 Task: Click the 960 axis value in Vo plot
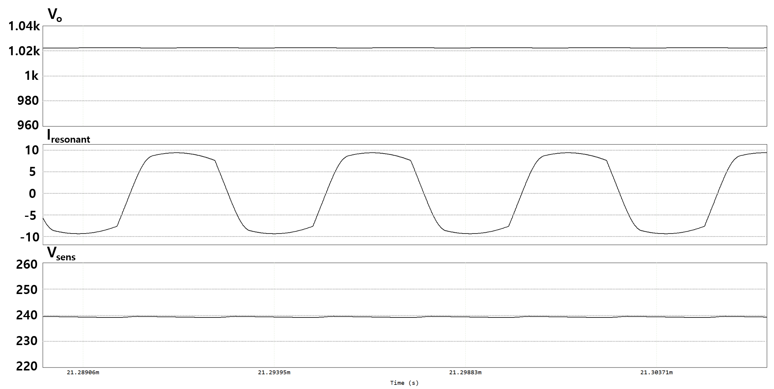point(28,125)
